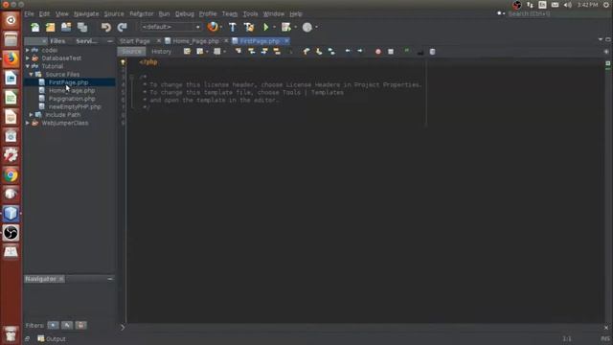
Task: Click the Last Edit editor toolbar icon
Action: [188, 51]
